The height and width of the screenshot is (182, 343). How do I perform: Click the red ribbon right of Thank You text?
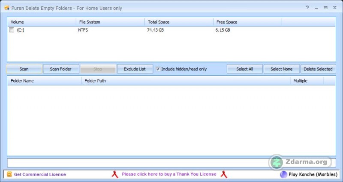click(224, 174)
